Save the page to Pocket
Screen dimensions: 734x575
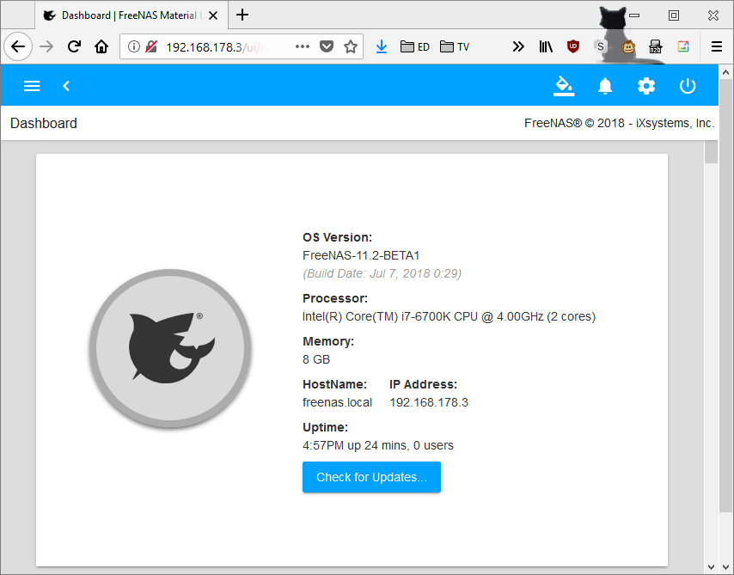pos(327,46)
